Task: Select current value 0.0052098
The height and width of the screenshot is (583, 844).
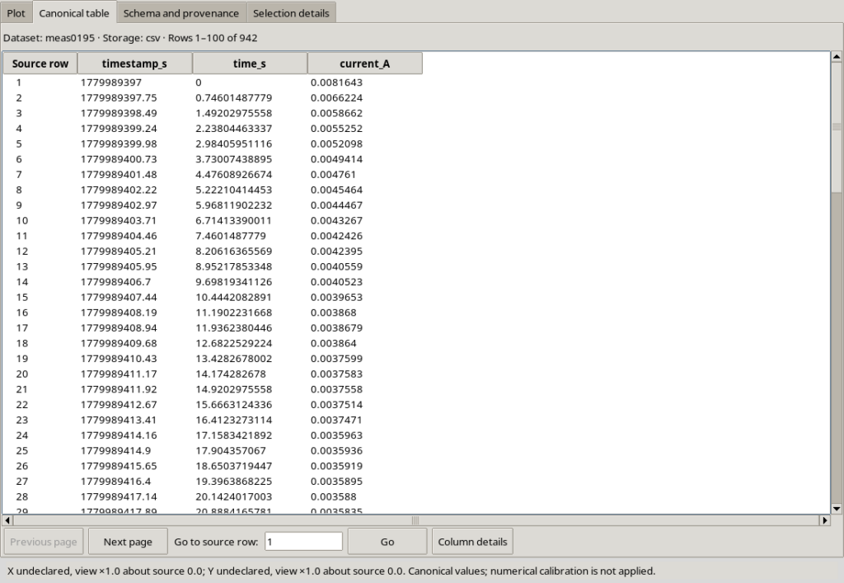Action: pos(336,143)
